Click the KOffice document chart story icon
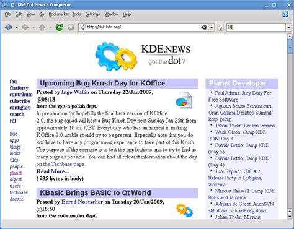 coord(184,101)
